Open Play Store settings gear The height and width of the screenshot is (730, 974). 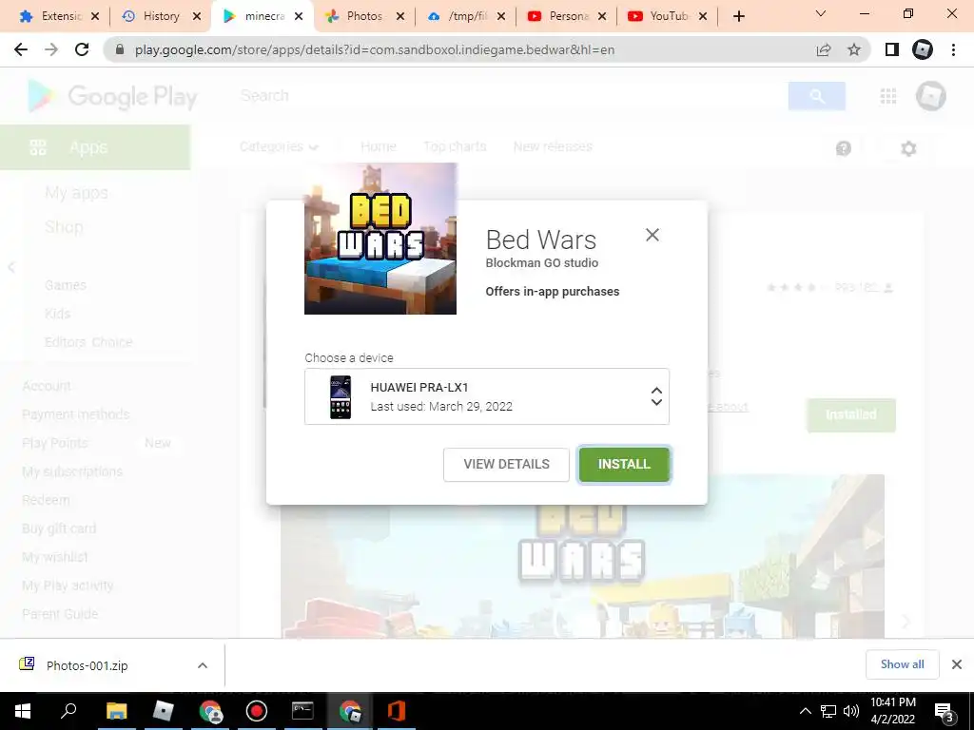(x=908, y=148)
